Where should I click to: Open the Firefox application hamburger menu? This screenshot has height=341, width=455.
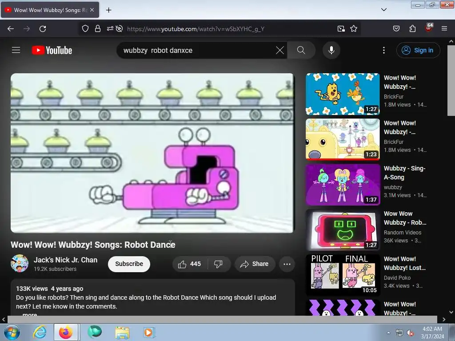click(444, 29)
